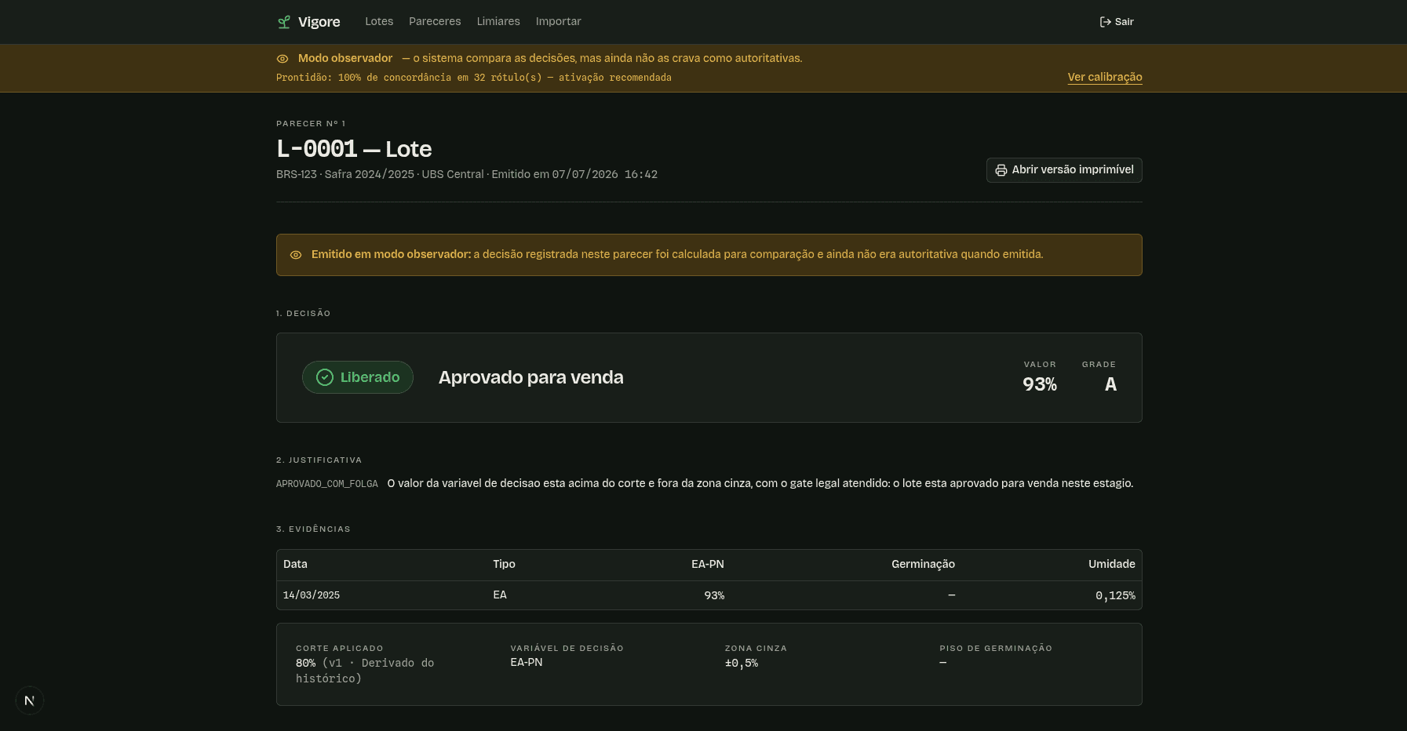The width and height of the screenshot is (1407, 731).
Task: Click the 'Modo observador' banner label
Action: pos(345,58)
